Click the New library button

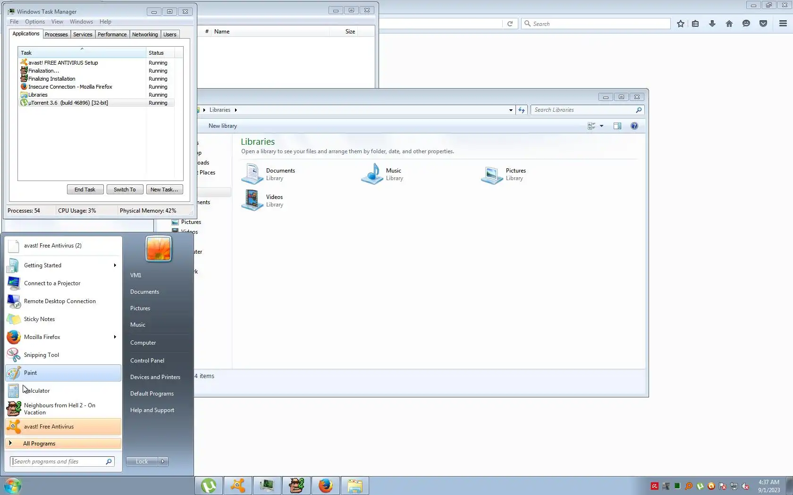[223, 126]
